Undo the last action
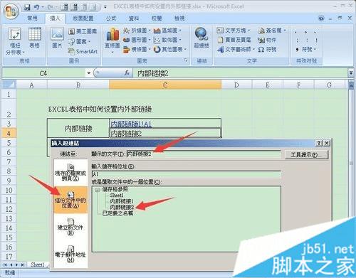The image size is (356, 278). tap(36, 7)
